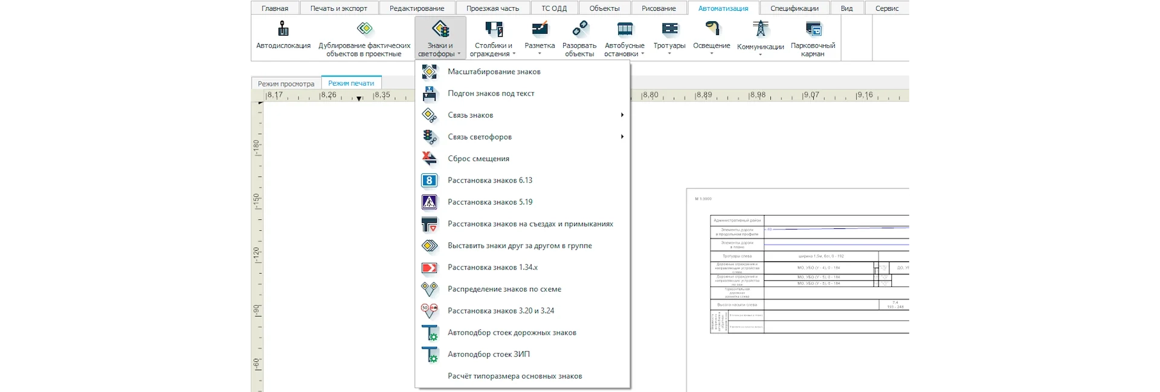Switch to the Спецификации ribbon tab
The image size is (1160, 392).
coord(794,8)
